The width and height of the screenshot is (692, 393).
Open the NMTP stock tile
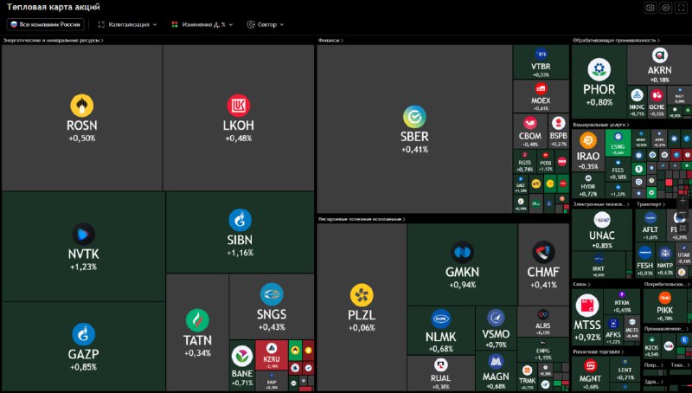point(665,260)
